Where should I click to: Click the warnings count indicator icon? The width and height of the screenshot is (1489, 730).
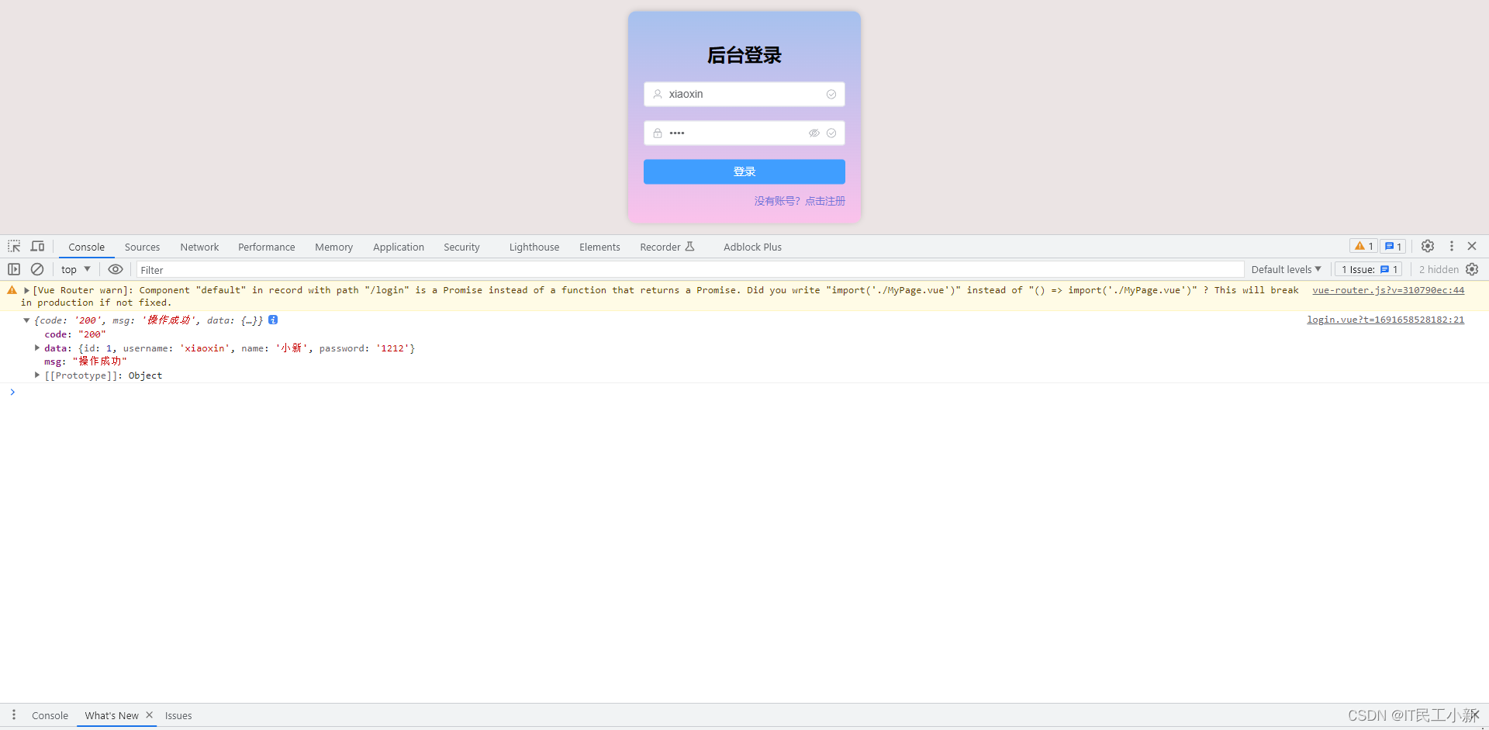[1363, 246]
